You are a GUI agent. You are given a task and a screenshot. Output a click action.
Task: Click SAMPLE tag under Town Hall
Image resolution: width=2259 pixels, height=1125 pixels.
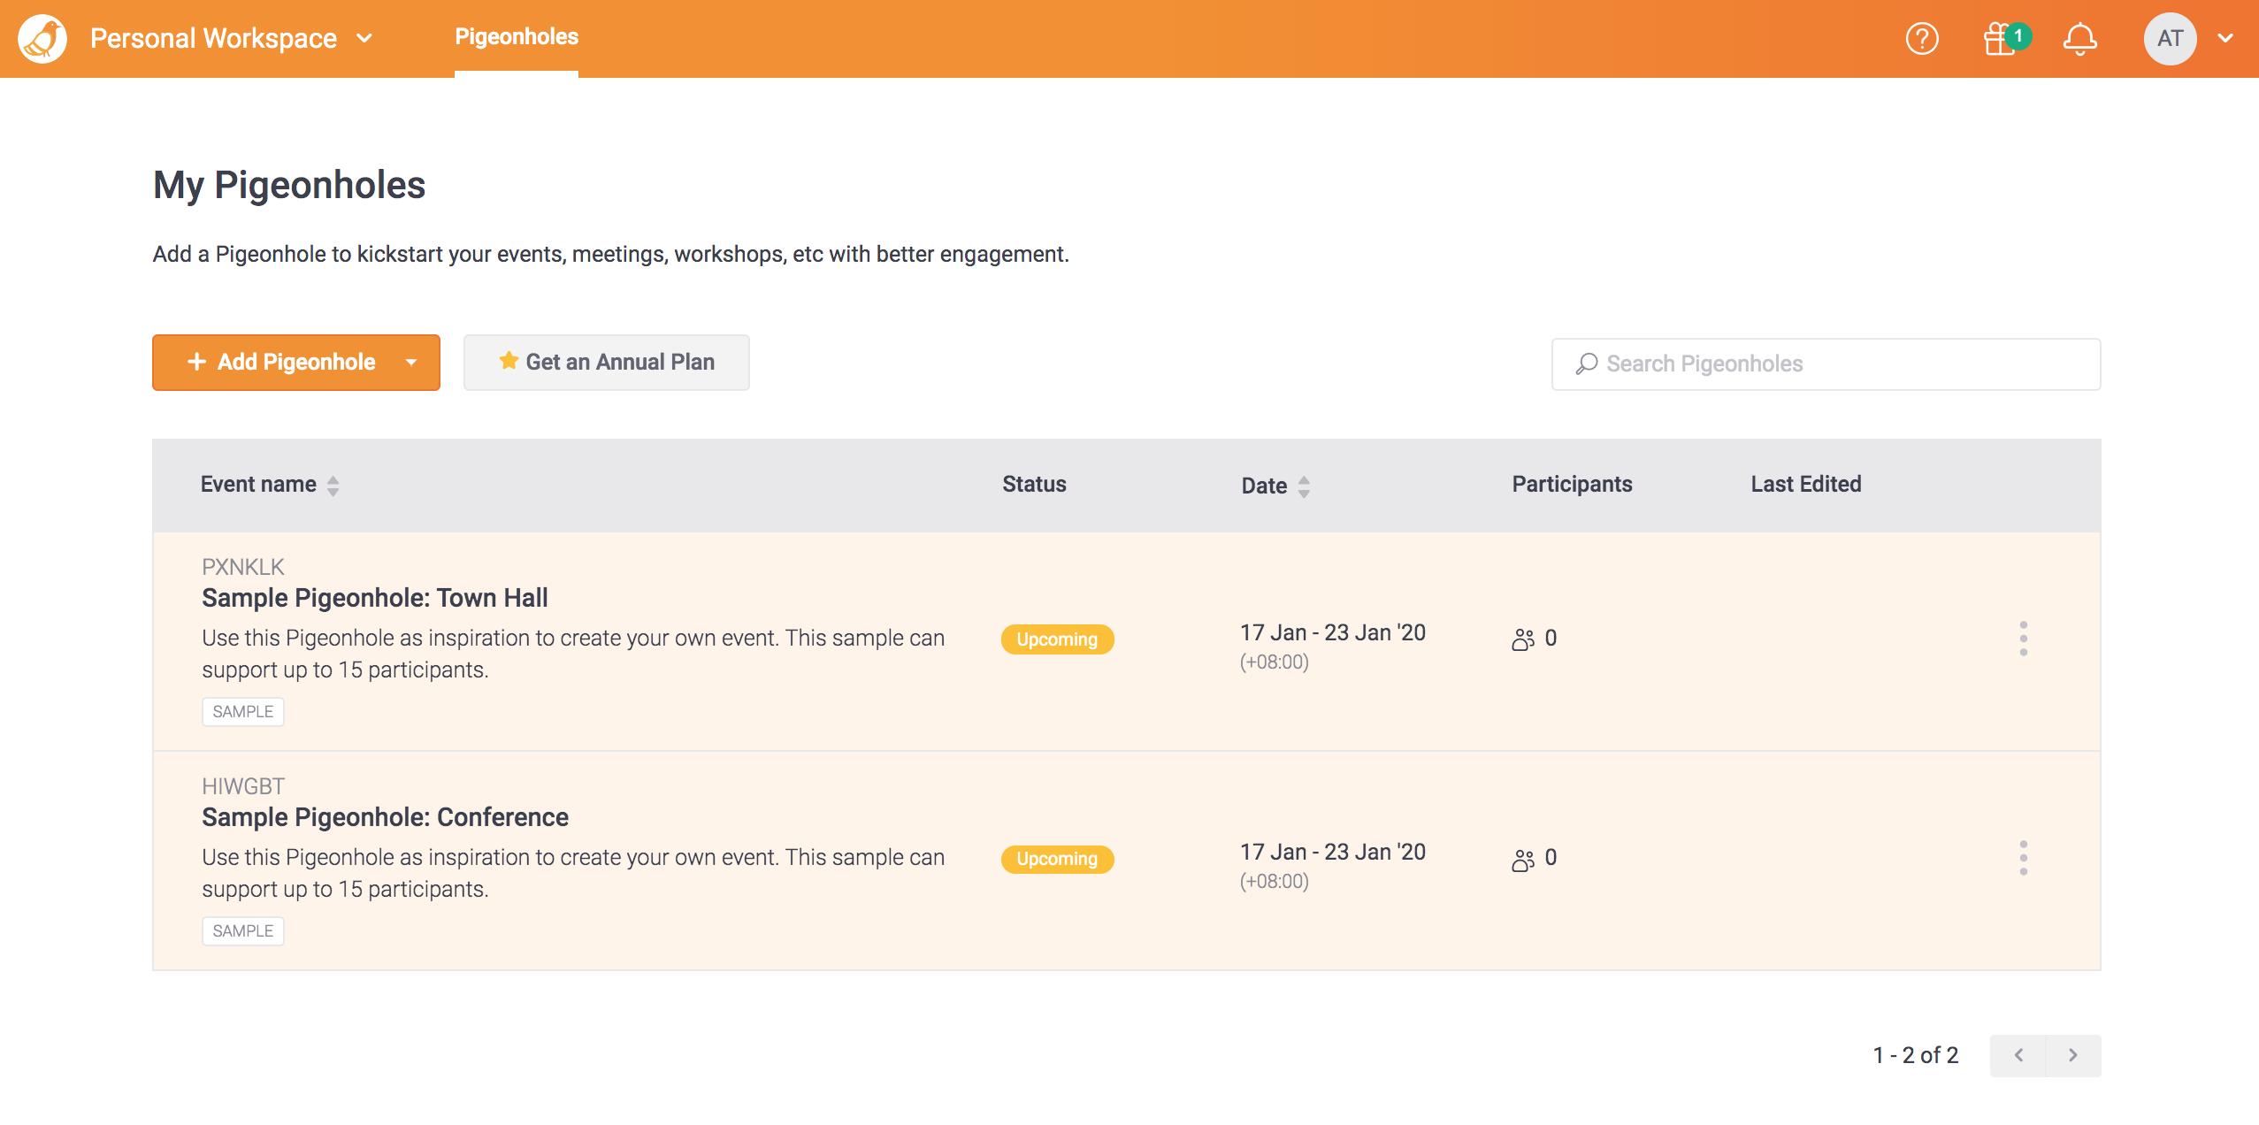tap(243, 712)
